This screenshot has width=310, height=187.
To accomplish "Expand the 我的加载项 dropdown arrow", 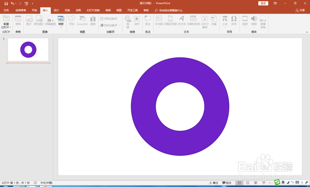I will [120, 25].
